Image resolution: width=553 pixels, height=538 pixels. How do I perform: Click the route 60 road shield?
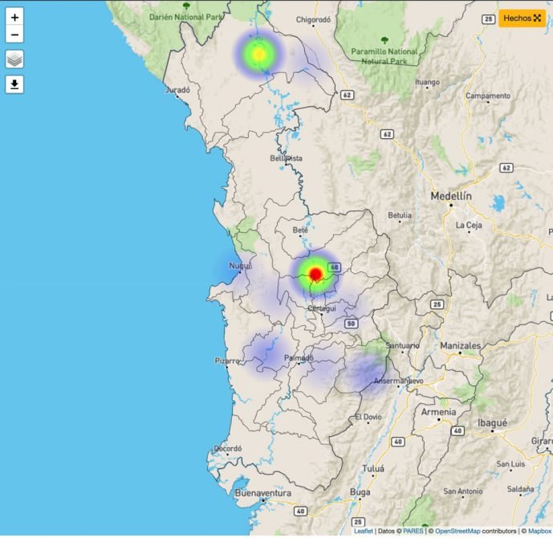coord(335,267)
